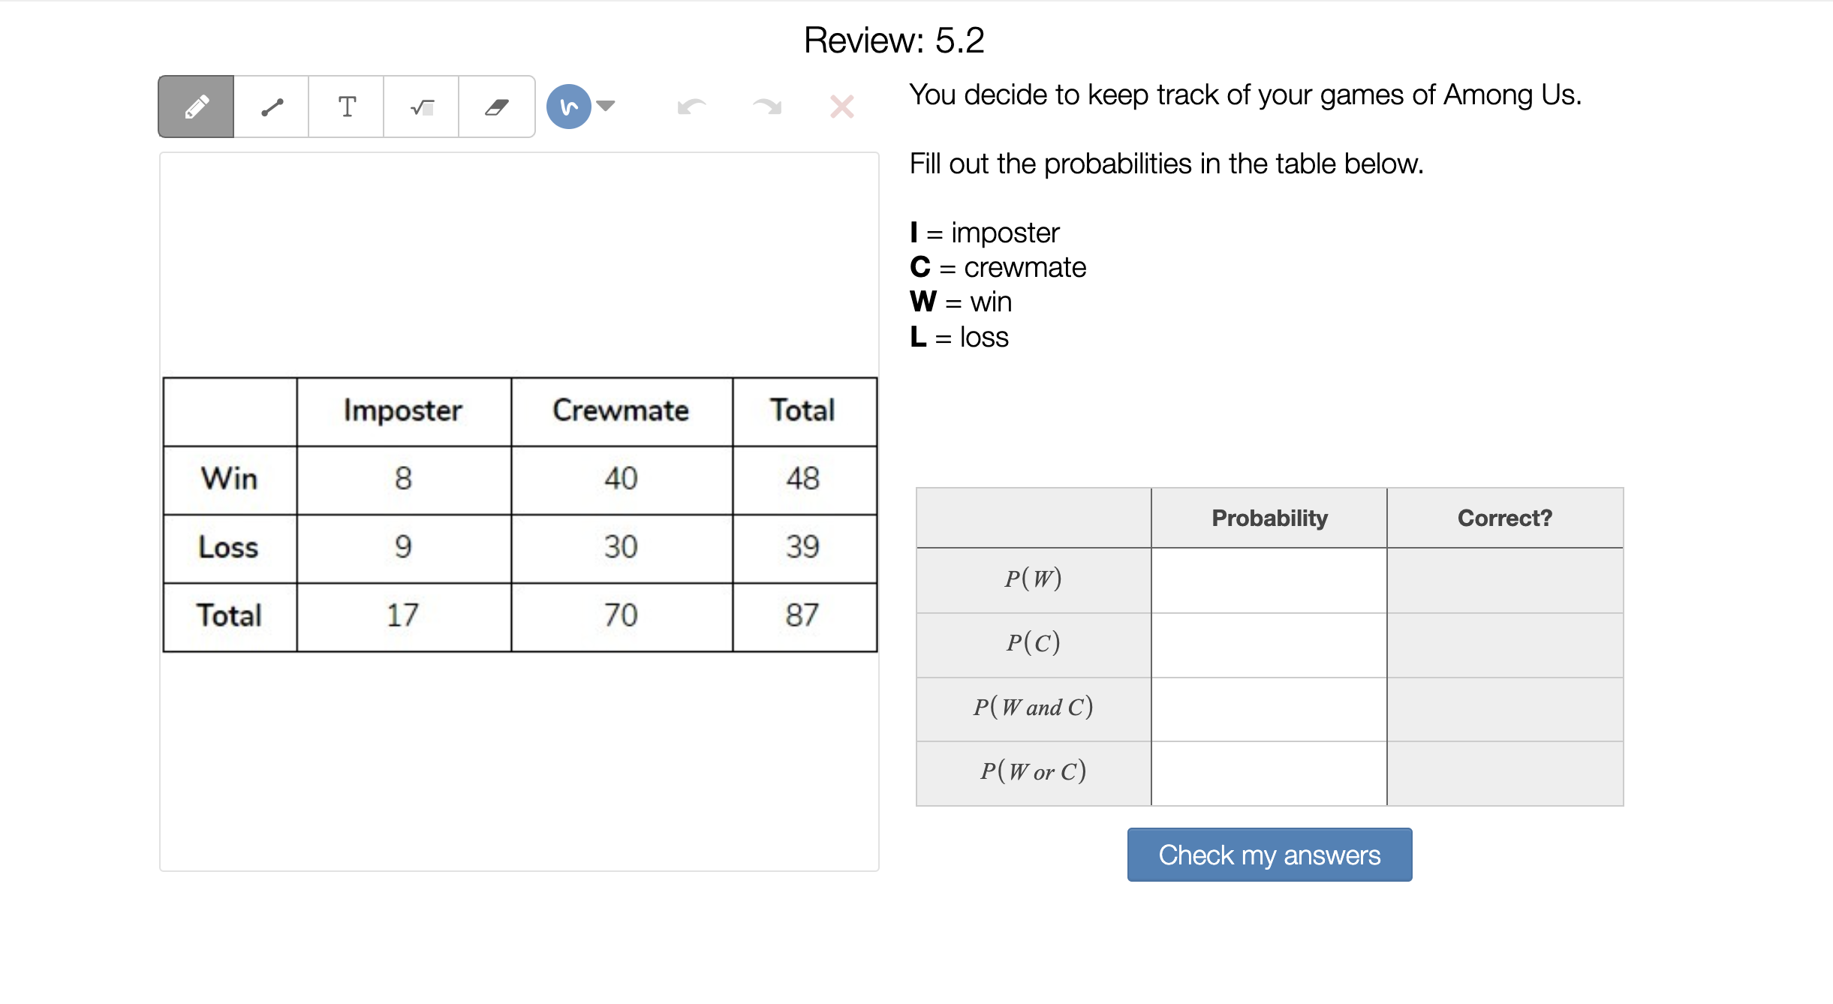Viewport: 1833px width, 1004px height.
Task: Click the Win row value 40
Action: 621,479
